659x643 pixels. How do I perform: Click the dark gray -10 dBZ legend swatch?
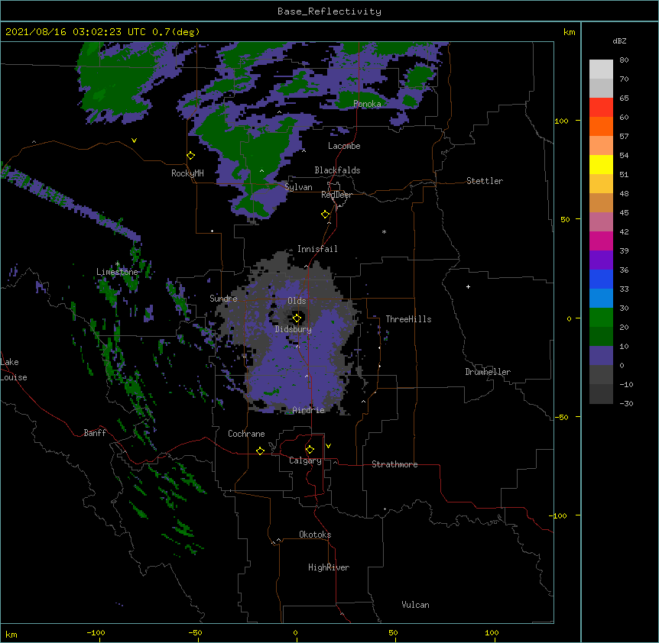[x=601, y=394]
